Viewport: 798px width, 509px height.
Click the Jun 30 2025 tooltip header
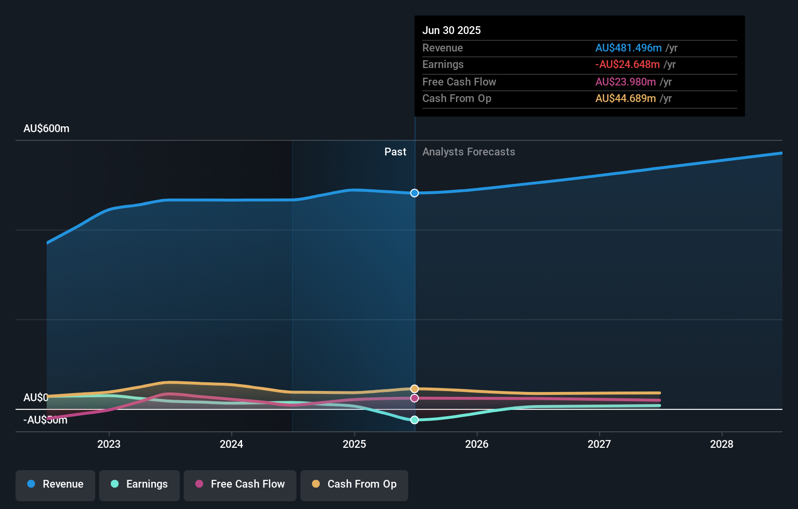point(451,30)
